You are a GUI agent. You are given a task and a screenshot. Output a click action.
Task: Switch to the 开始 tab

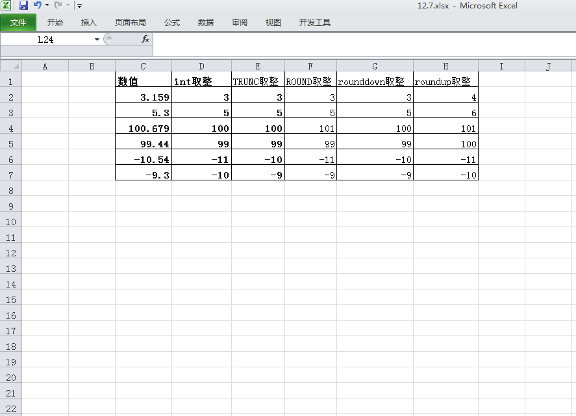55,23
